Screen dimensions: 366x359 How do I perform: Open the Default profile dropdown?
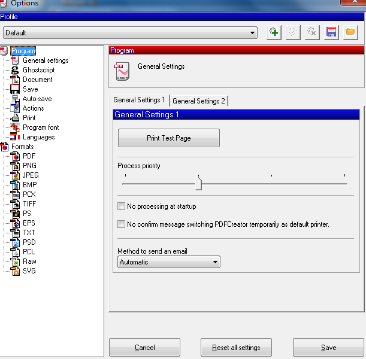tap(130, 33)
